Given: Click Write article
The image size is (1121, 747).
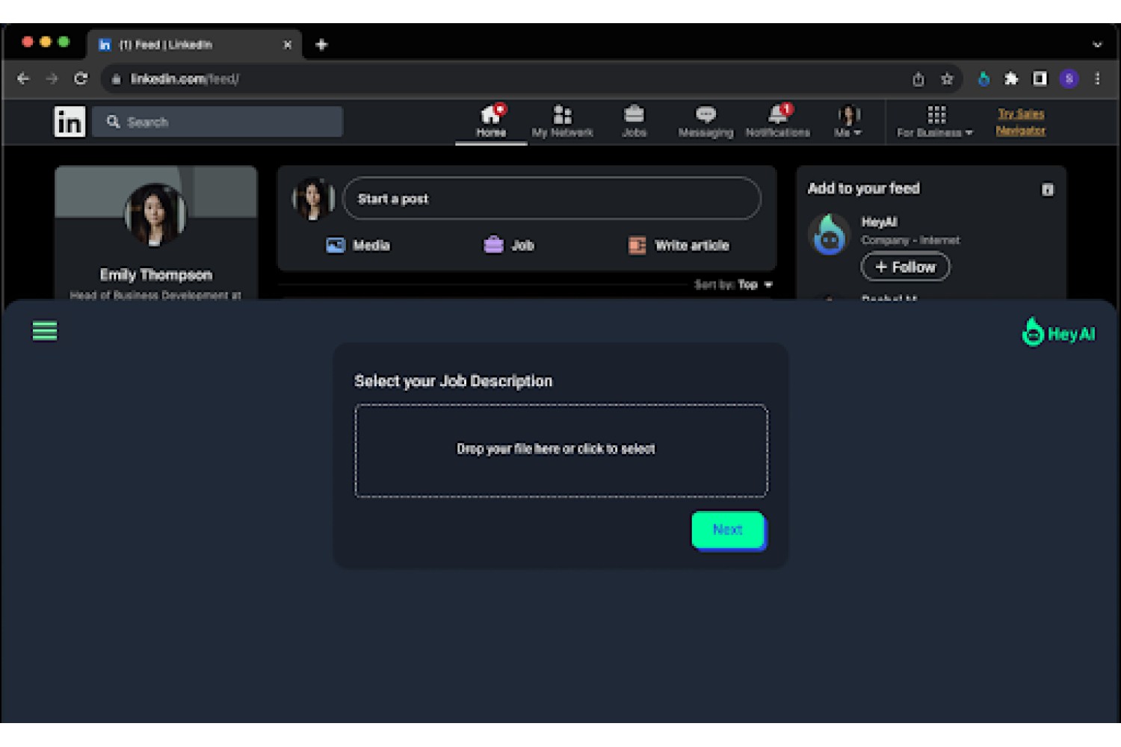Looking at the screenshot, I should click(679, 245).
